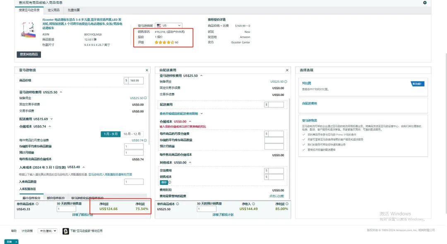Collapse 亚马逊所收费用 in 自配送费用 panel
447x244 pixels.
[201, 76]
